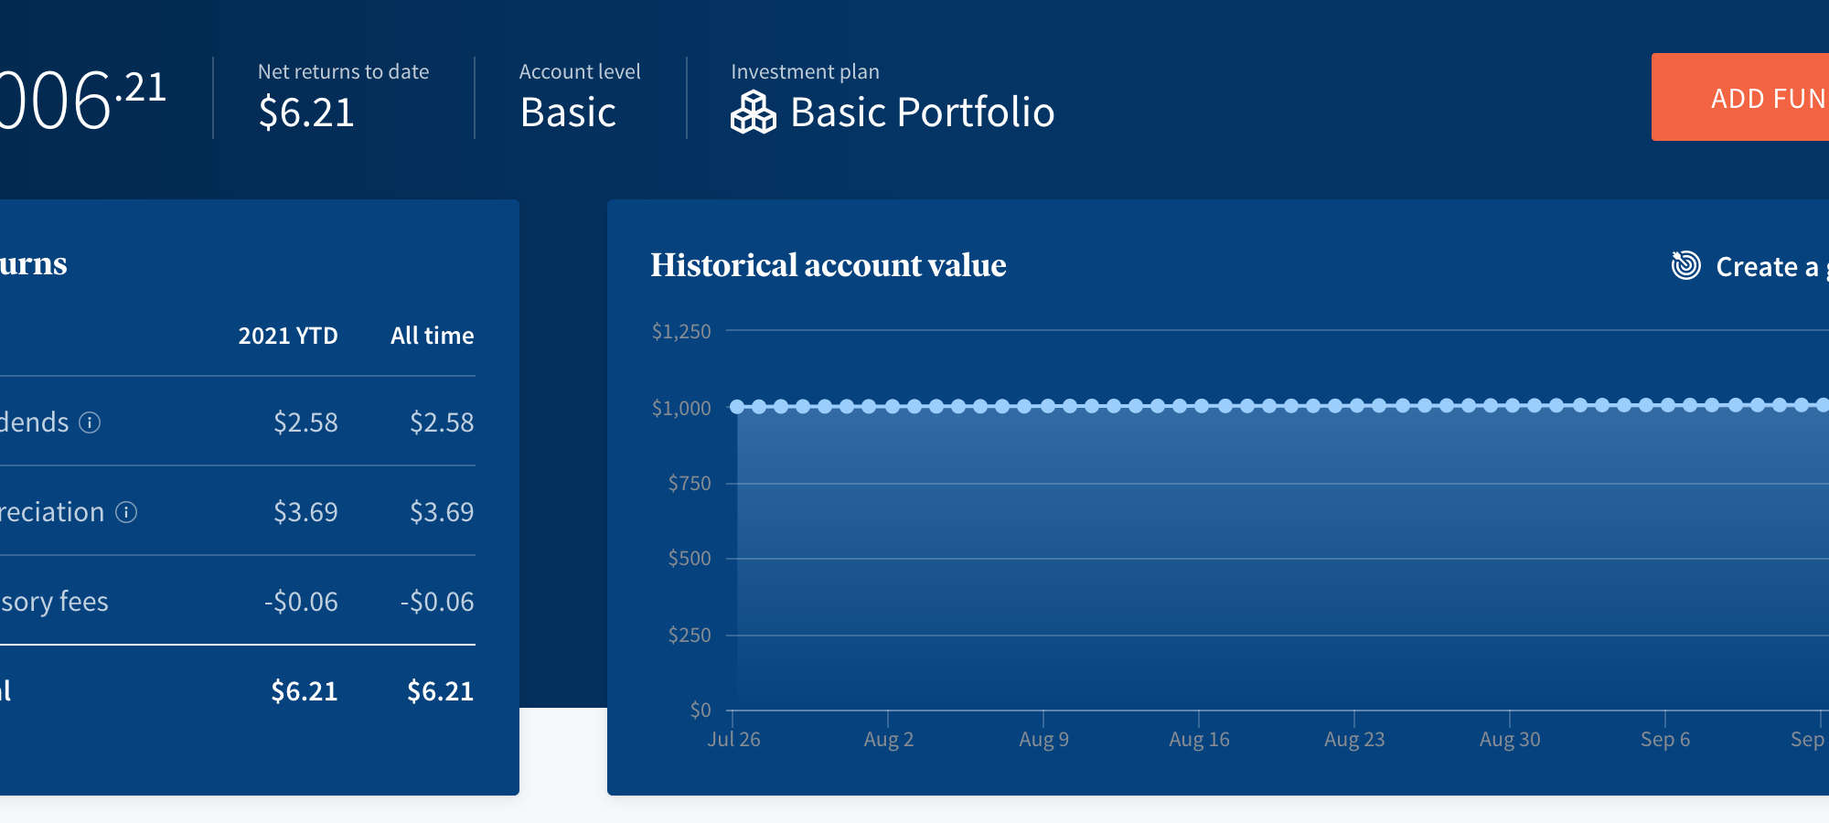The width and height of the screenshot is (1829, 823).
Task: Select the 2021 YTD column header
Action: tap(288, 336)
